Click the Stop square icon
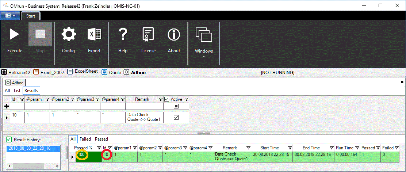 pyautogui.click(x=40, y=34)
